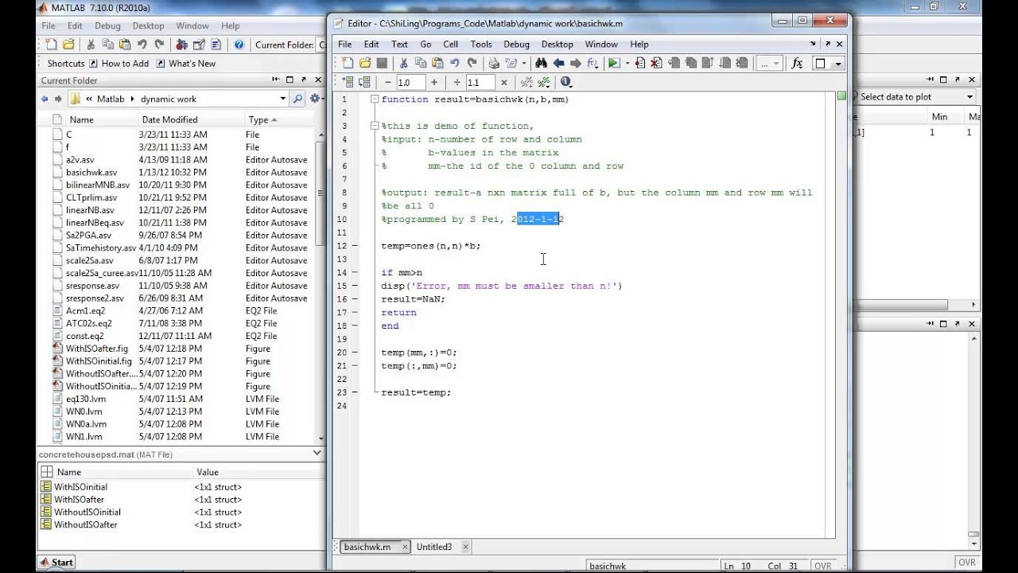1018x573 pixels.
Task: Open the Editor's Cell menu
Action: coord(451,45)
